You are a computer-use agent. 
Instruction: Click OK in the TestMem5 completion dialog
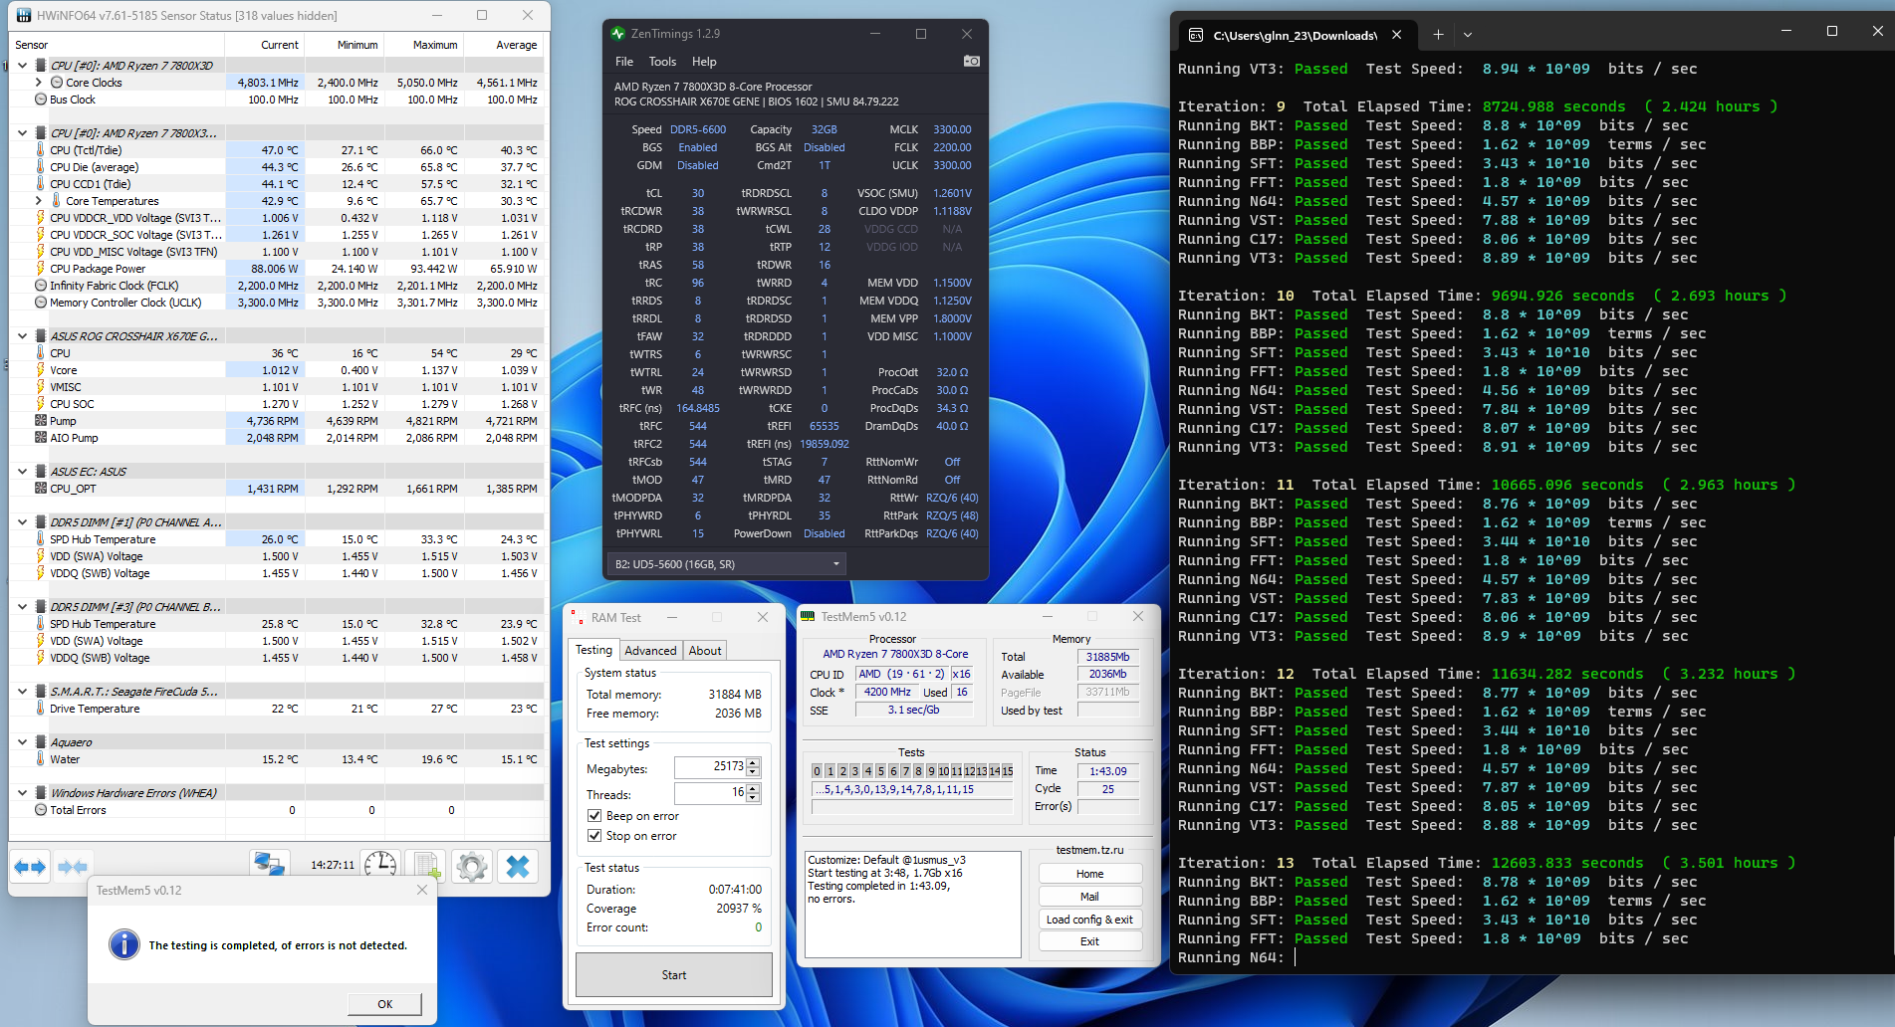click(384, 1004)
